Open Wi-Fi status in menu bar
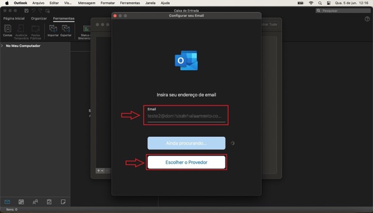 pyautogui.click(x=311, y=3)
